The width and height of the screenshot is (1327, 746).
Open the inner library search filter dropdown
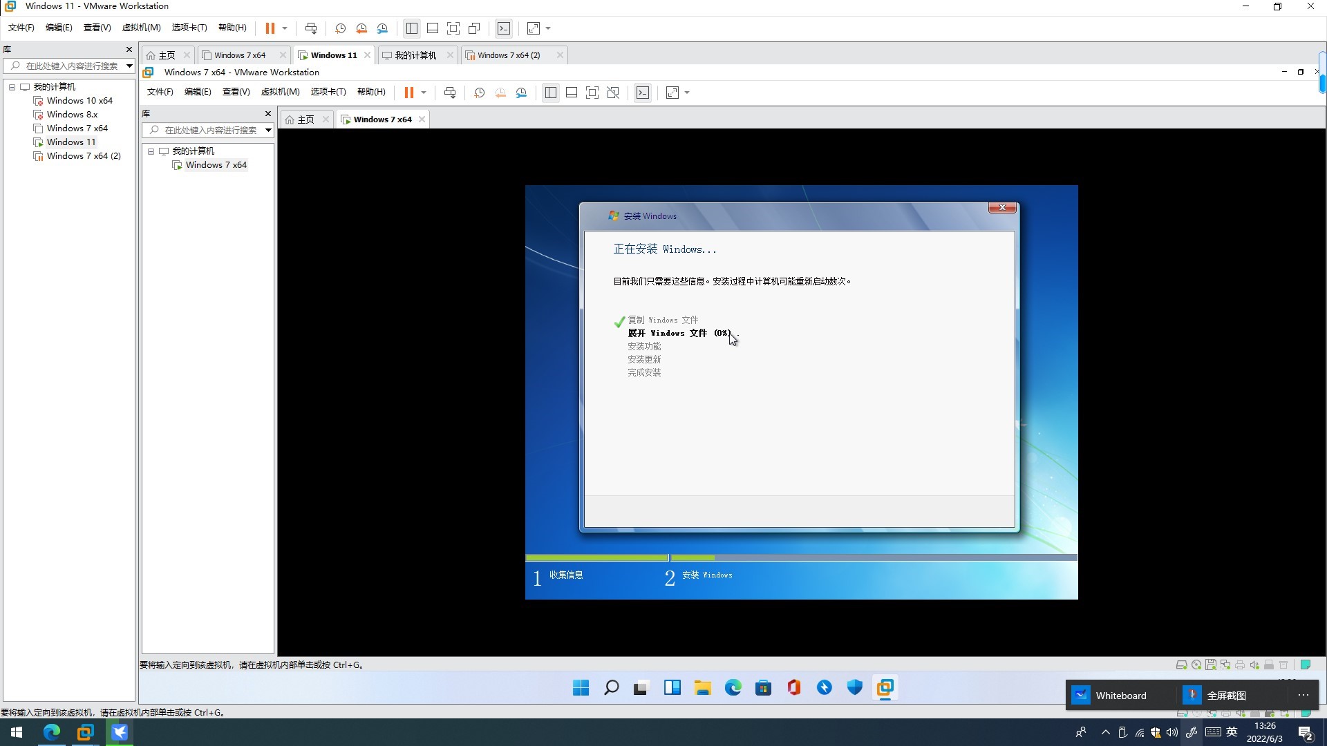click(268, 131)
